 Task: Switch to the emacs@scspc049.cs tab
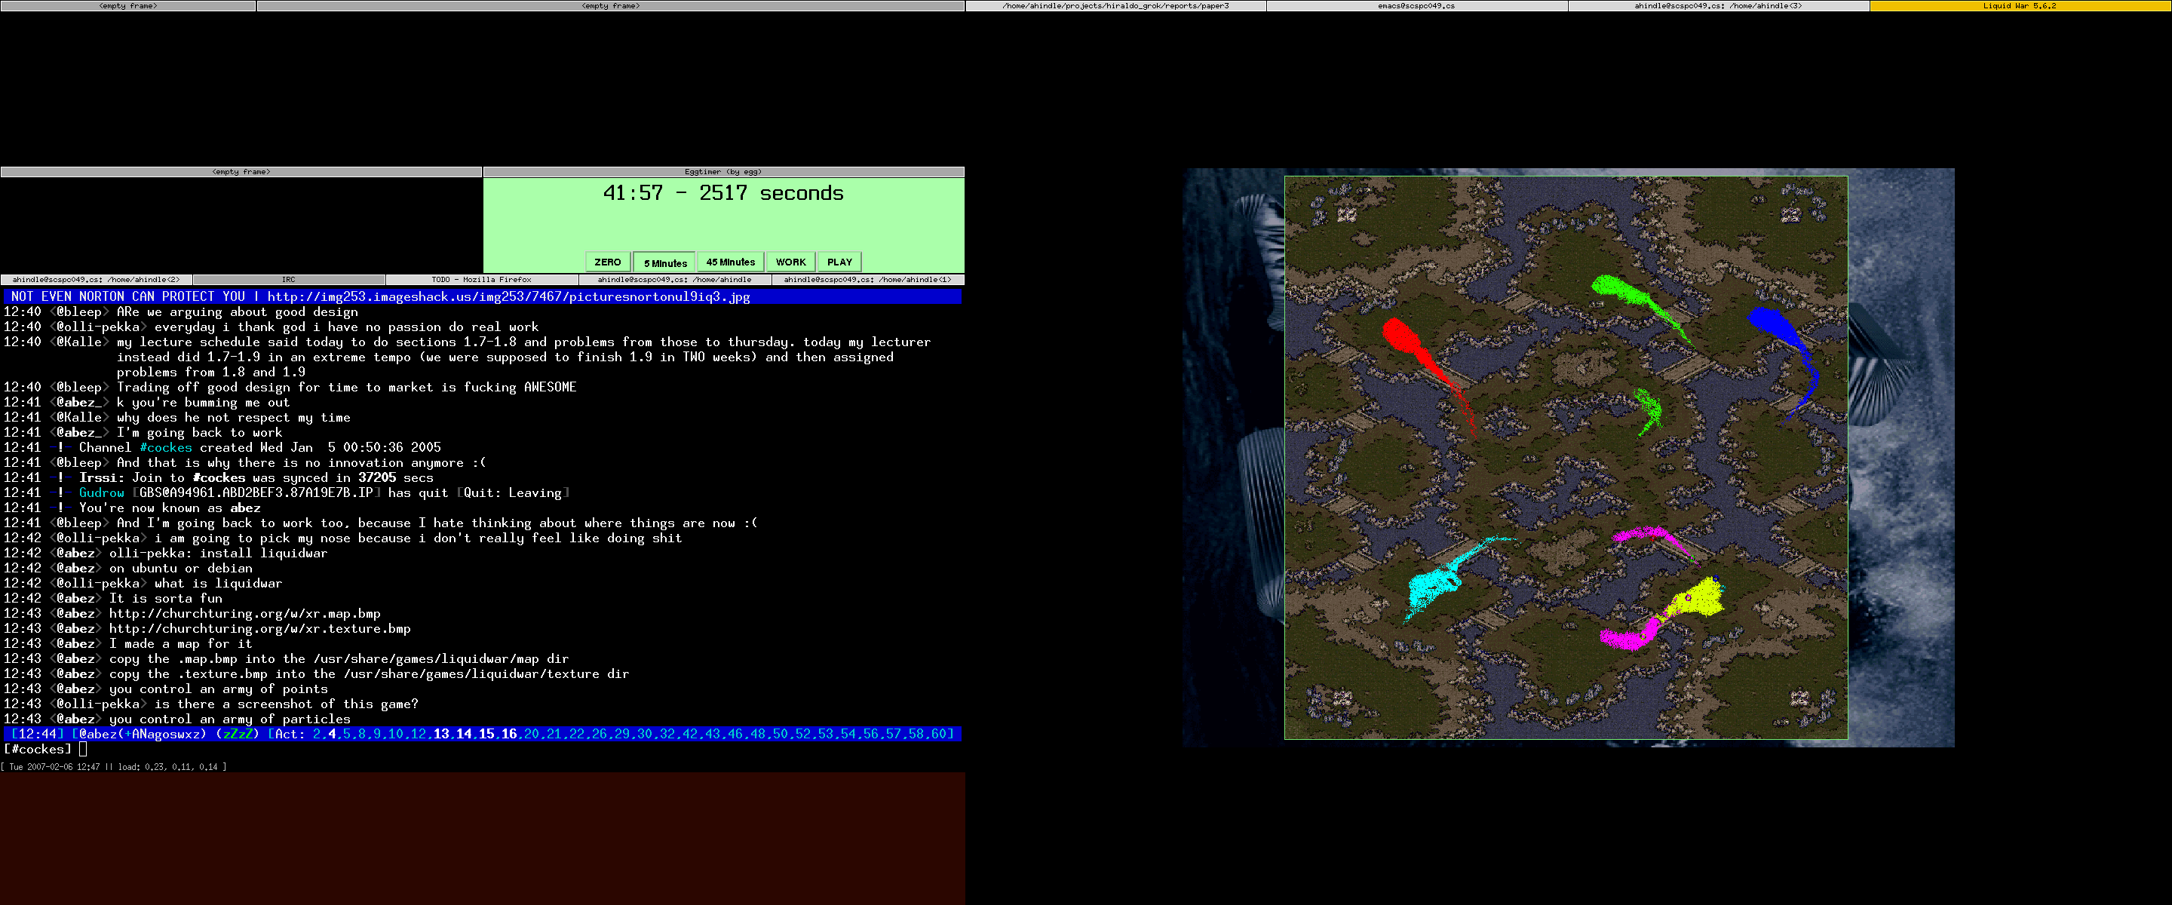[x=1416, y=6]
